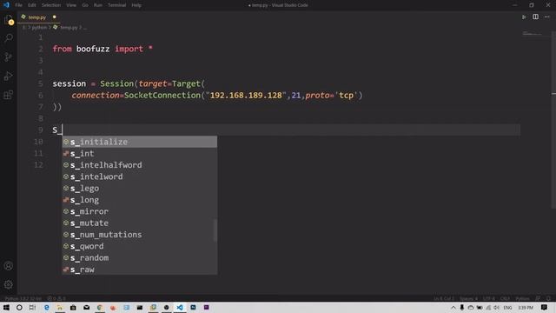Open the Mail app from the taskbar

pyautogui.click(x=87, y=307)
